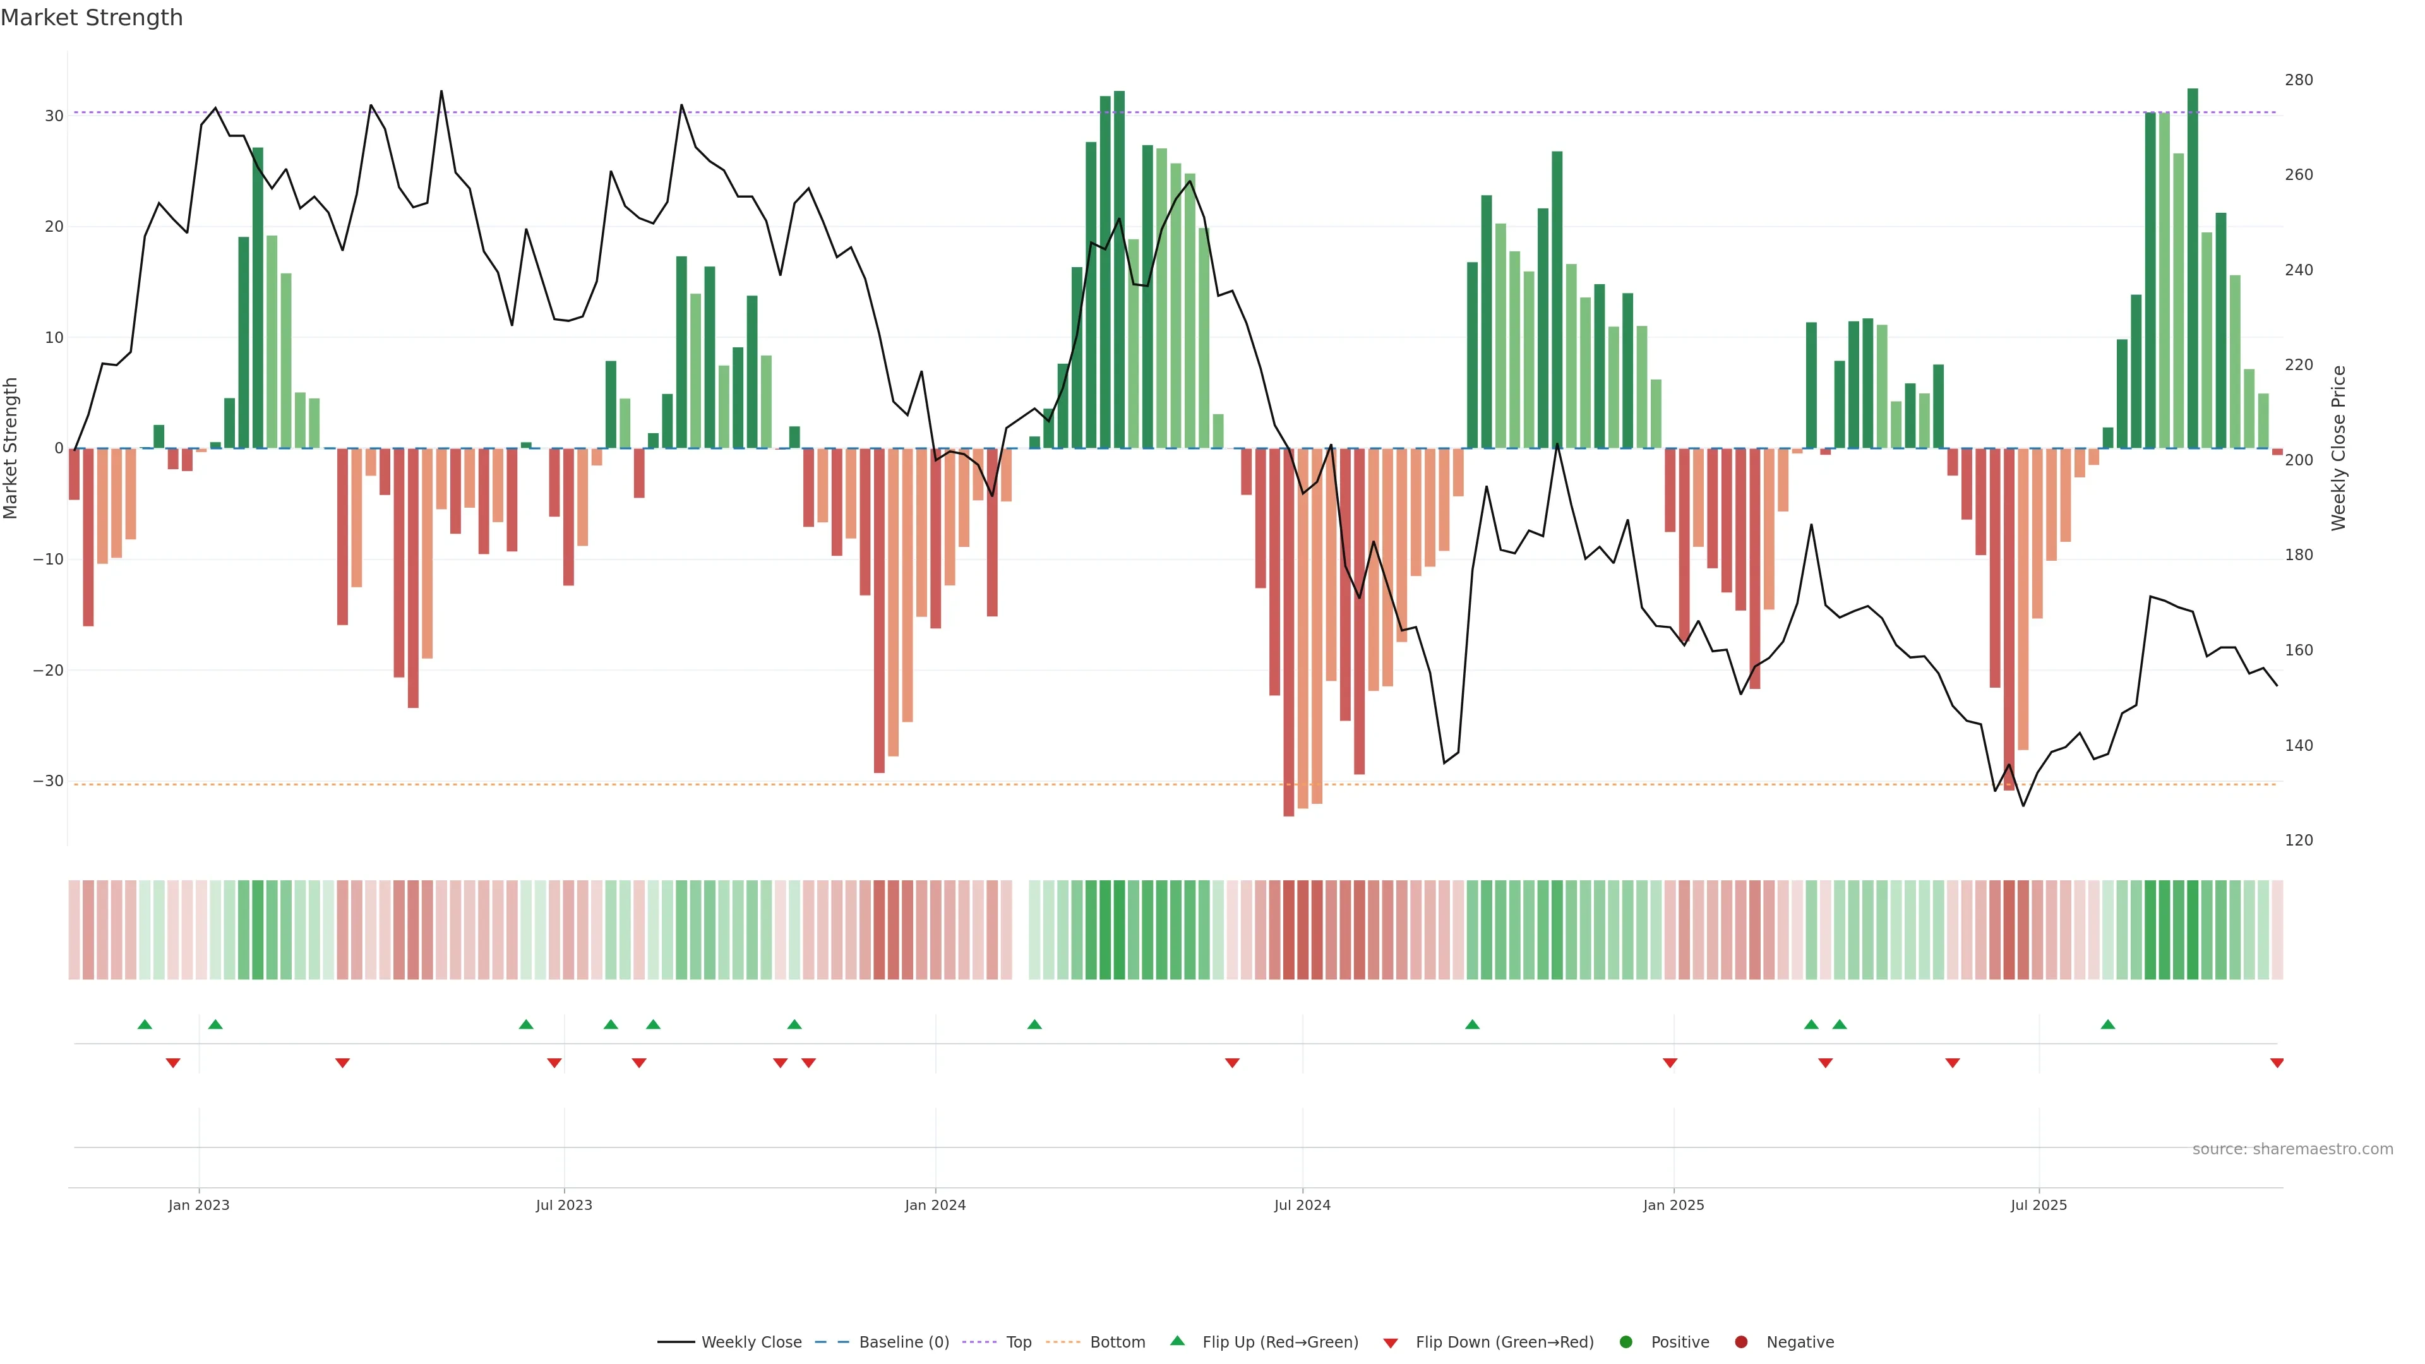Click the green Positive legend circle
The image size is (2425, 1364).
[1626, 1343]
